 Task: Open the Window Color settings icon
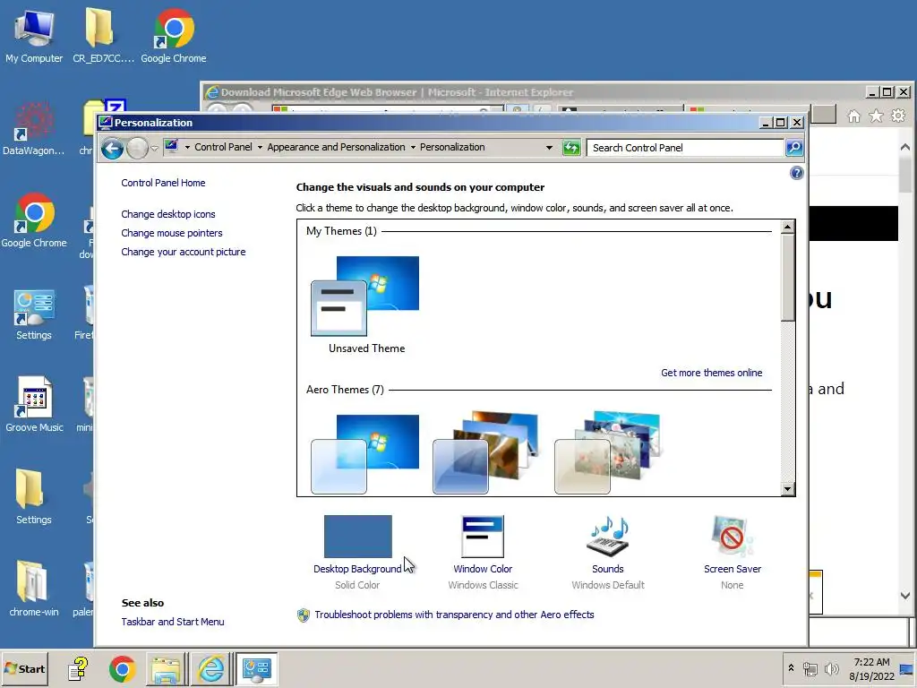(x=483, y=537)
